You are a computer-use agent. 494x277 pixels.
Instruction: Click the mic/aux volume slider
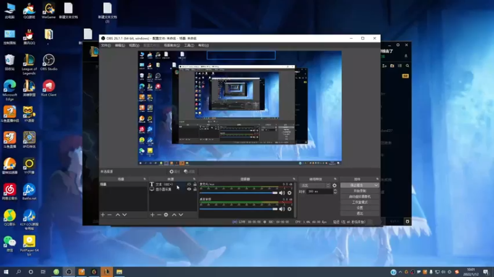tap(238, 193)
